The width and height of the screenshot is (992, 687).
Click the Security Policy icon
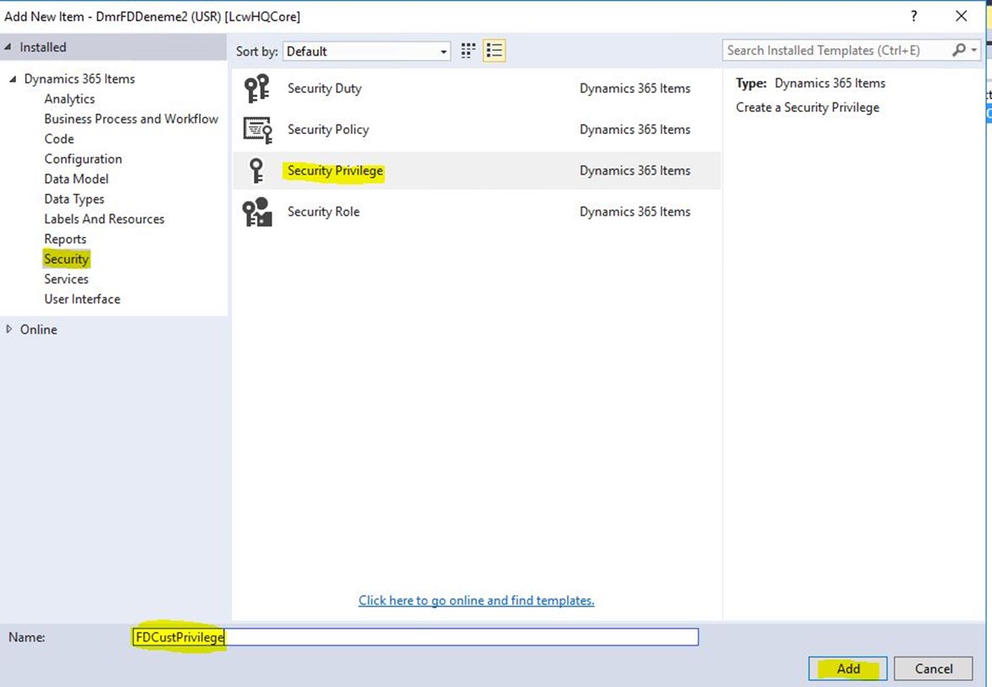pos(256,130)
